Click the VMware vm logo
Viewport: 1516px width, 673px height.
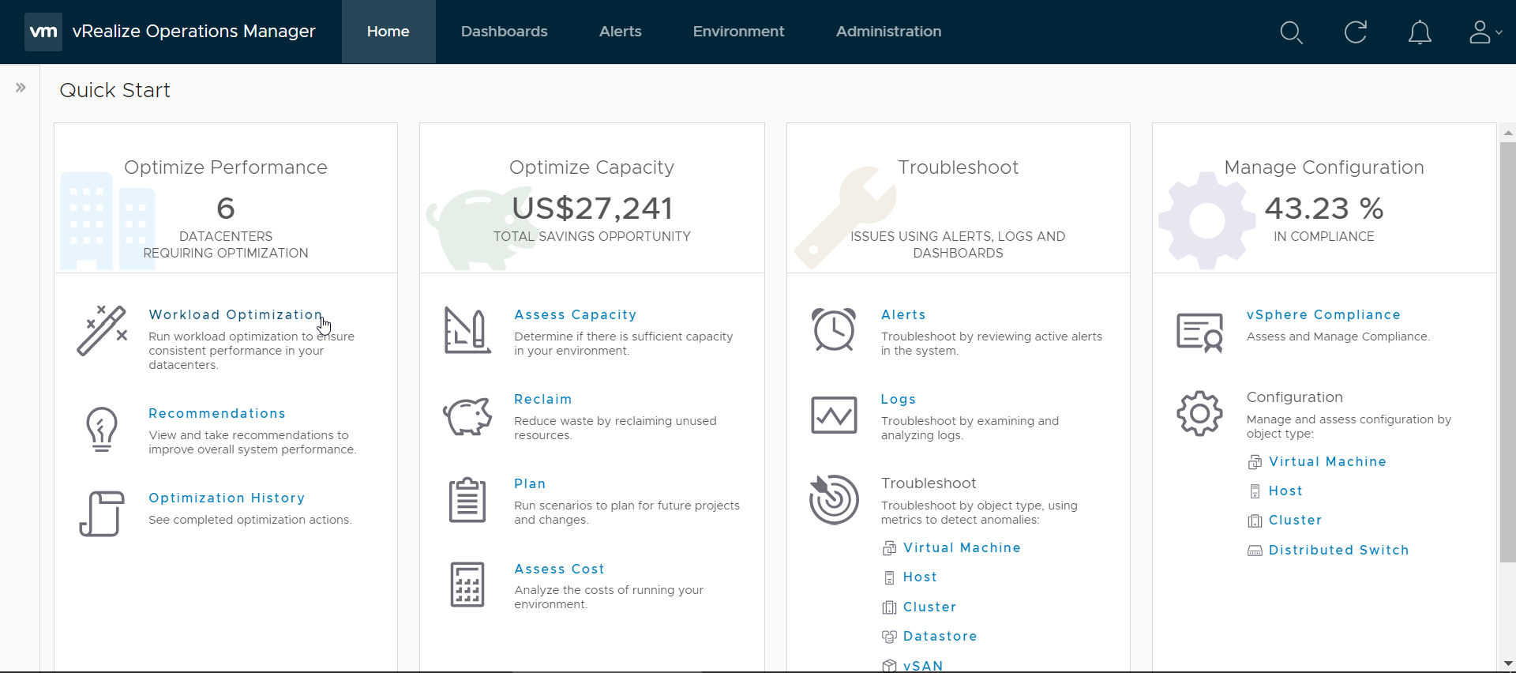tap(43, 32)
